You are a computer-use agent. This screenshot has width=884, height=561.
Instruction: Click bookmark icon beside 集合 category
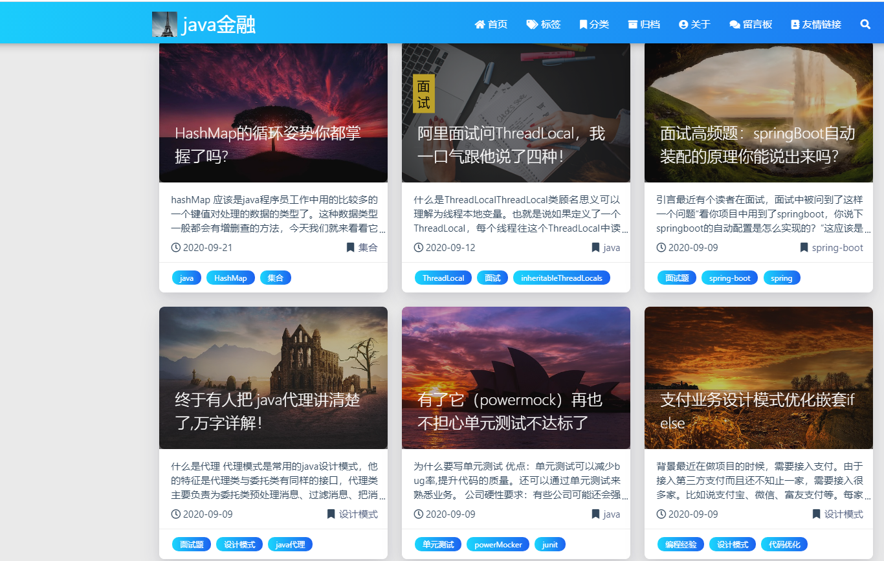pyautogui.click(x=350, y=247)
